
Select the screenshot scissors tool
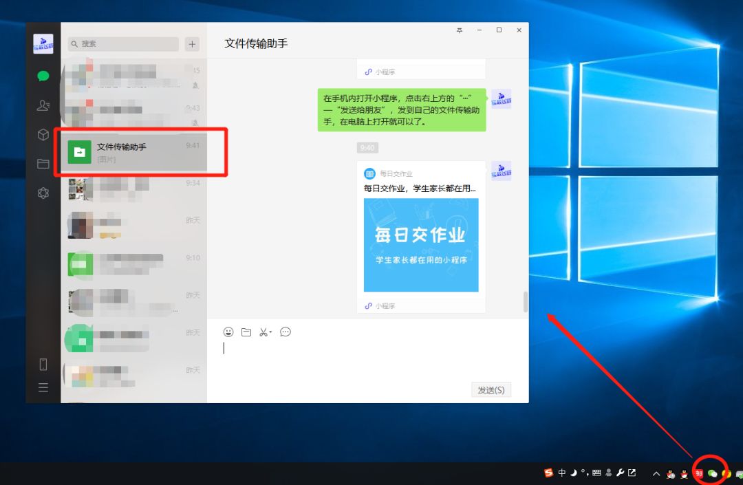(263, 332)
